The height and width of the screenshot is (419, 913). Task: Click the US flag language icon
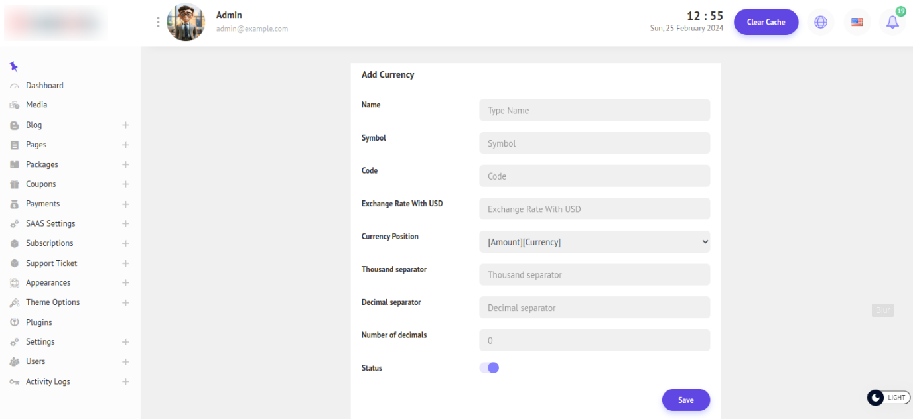(857, 22)
